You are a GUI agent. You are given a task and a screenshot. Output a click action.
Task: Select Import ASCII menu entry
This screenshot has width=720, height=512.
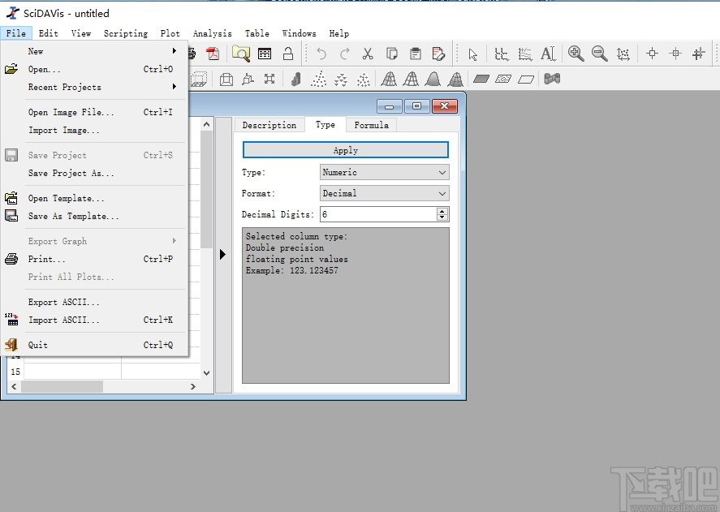click(x=64, y=320)
